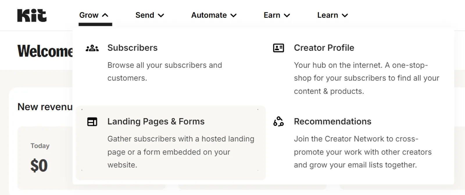
Task: Click the Send navigation label
Action: [x=145, y=15]
